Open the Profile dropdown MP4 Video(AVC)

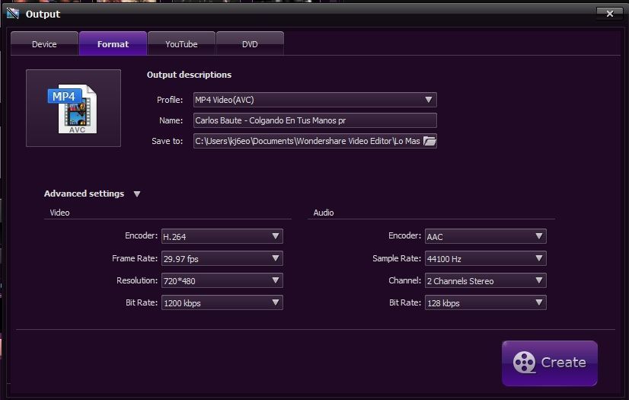[314, 100]
